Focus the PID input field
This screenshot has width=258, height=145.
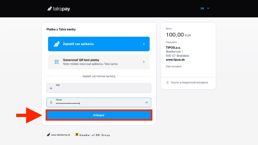coord(99,88)
